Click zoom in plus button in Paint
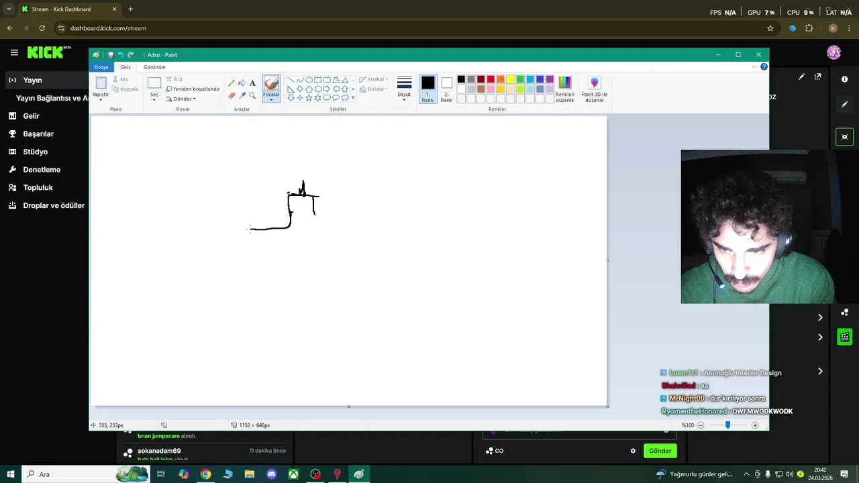The width and height of the screenshot is (859, 483). (755, 425)
